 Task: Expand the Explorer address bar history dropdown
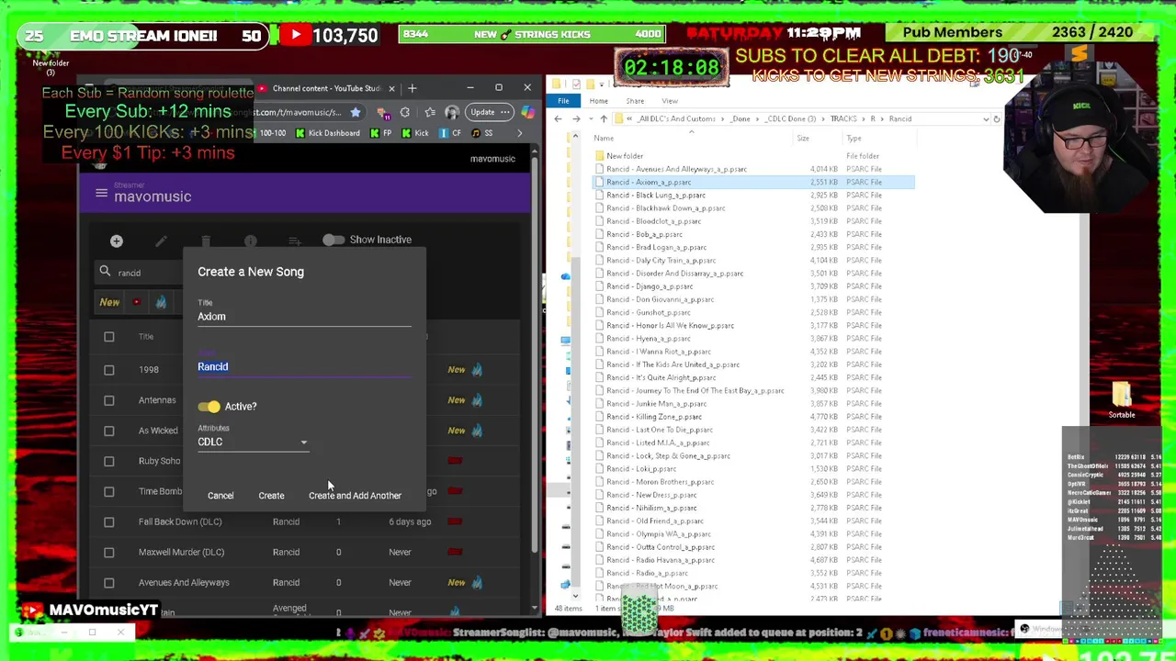coord(986,118)
